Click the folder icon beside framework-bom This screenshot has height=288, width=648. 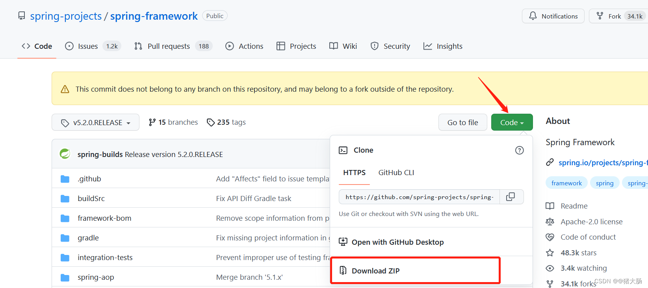pos(65,218)
